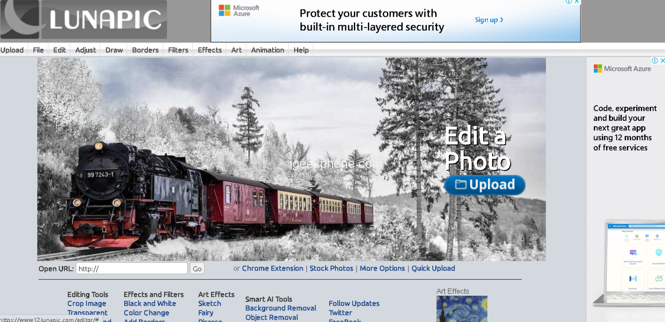Screen dimensions: 665x322
Task: Close the right sidebar ad
Action: coord(662,60)
